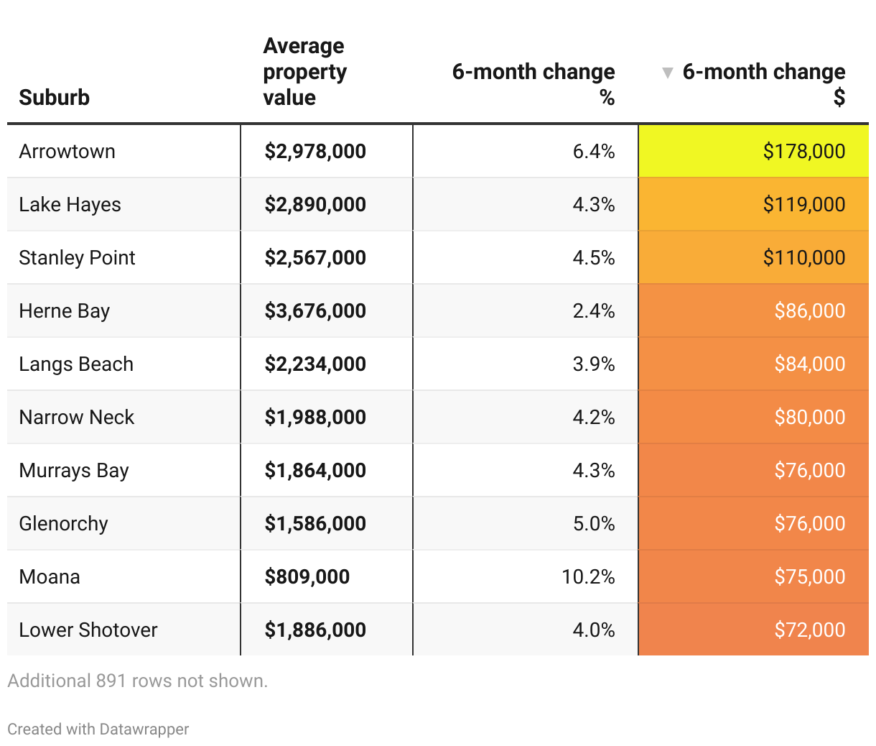Select the Langs Beach suburb cell
Image resolution: width=876 pixels, height=746 pixels.
[x=124, y=364]
